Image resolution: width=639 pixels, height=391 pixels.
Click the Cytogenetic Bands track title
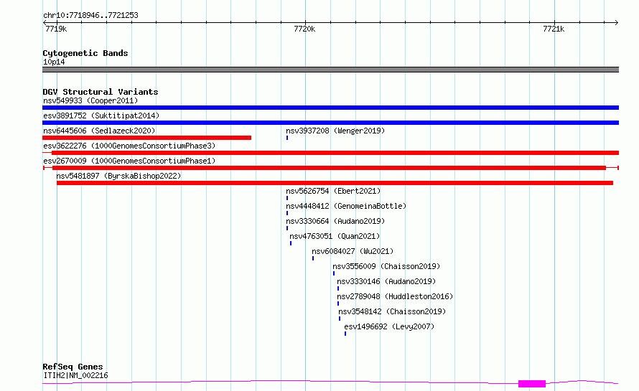[85, 53]
